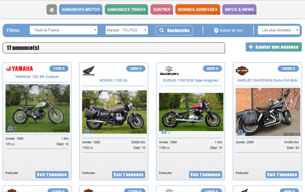Click the photo count camera icon on Harley image
The height and width of the screenshot is (192, 305).
click(241, 132)
